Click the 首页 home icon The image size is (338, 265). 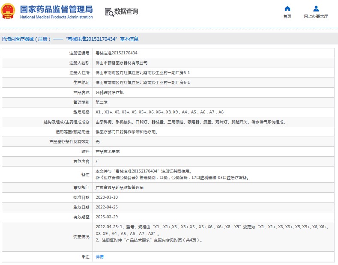[x=287, y=9]
